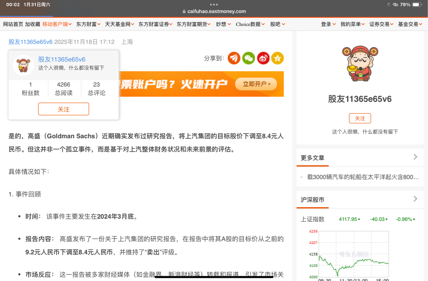Share article to WeChat green icon

pyautogui.click(x=248, y=58)
